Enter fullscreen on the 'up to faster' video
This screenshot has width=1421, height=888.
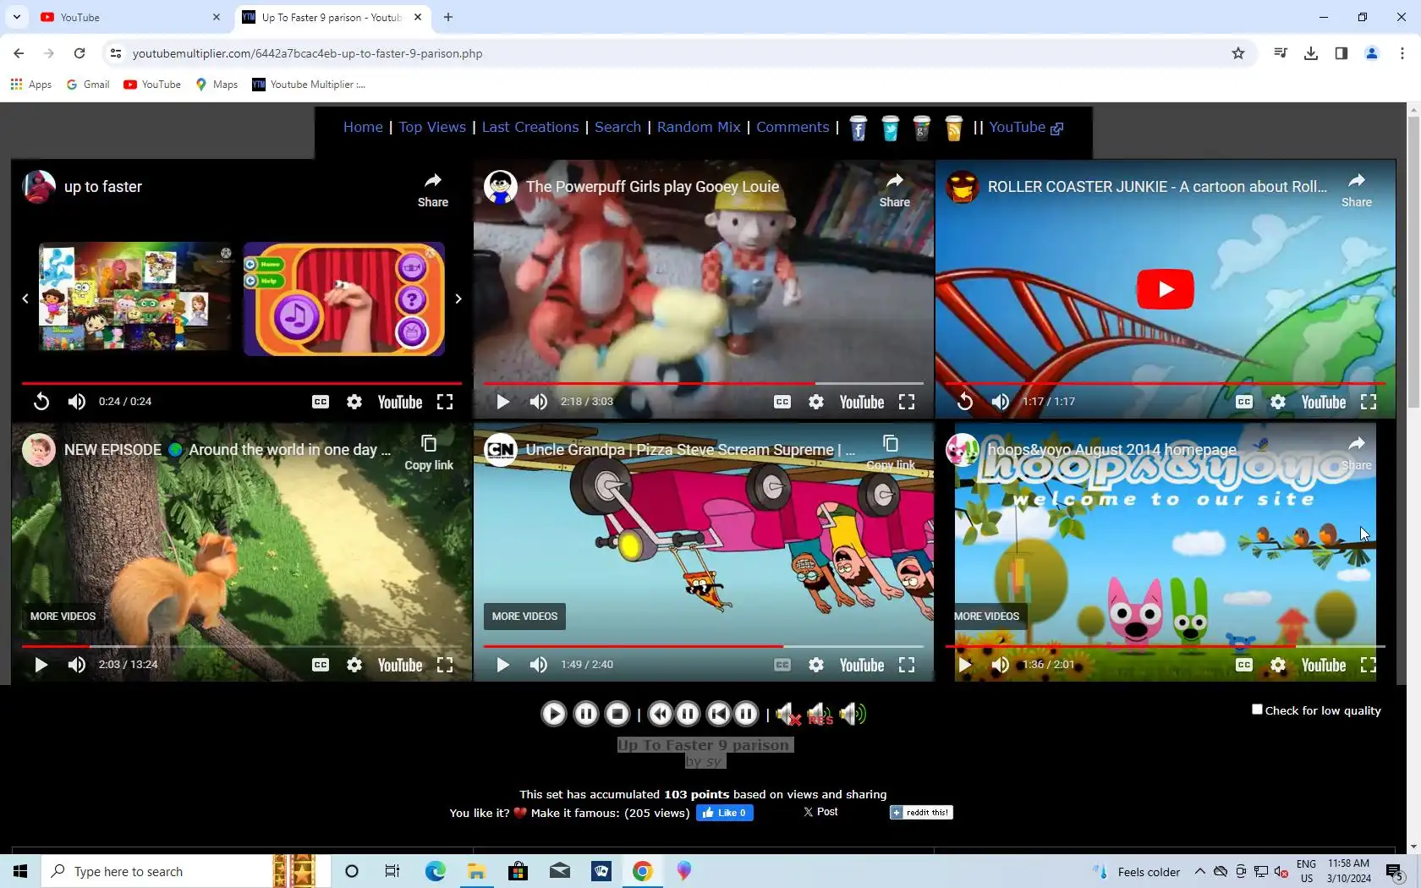pyautogui.click(x=445, y=402)
